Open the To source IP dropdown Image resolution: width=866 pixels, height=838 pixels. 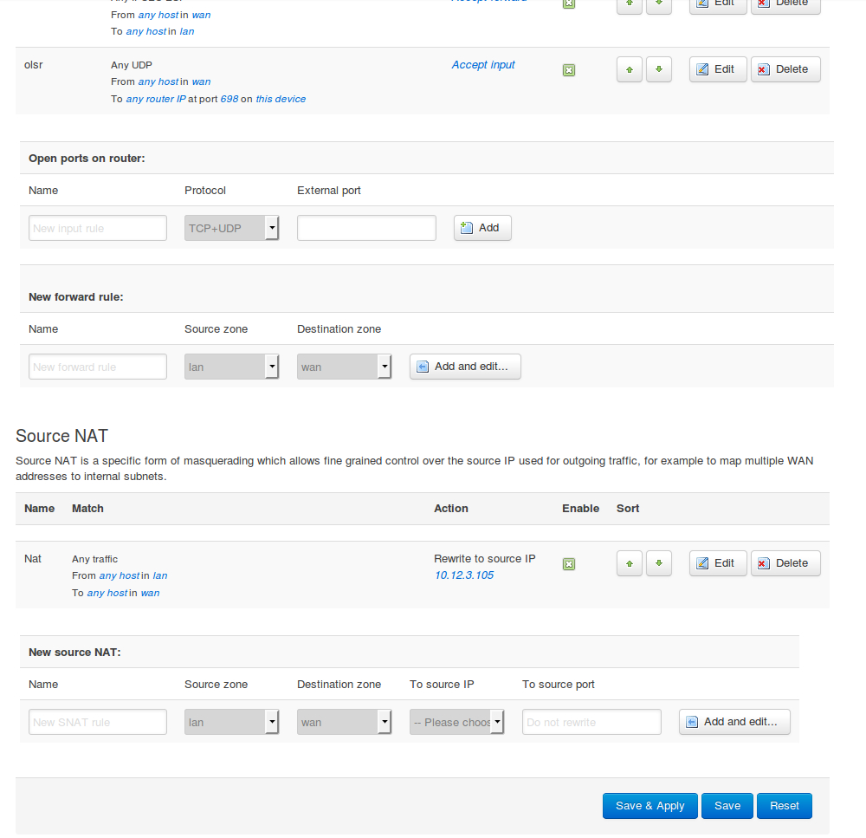[456, 722]
